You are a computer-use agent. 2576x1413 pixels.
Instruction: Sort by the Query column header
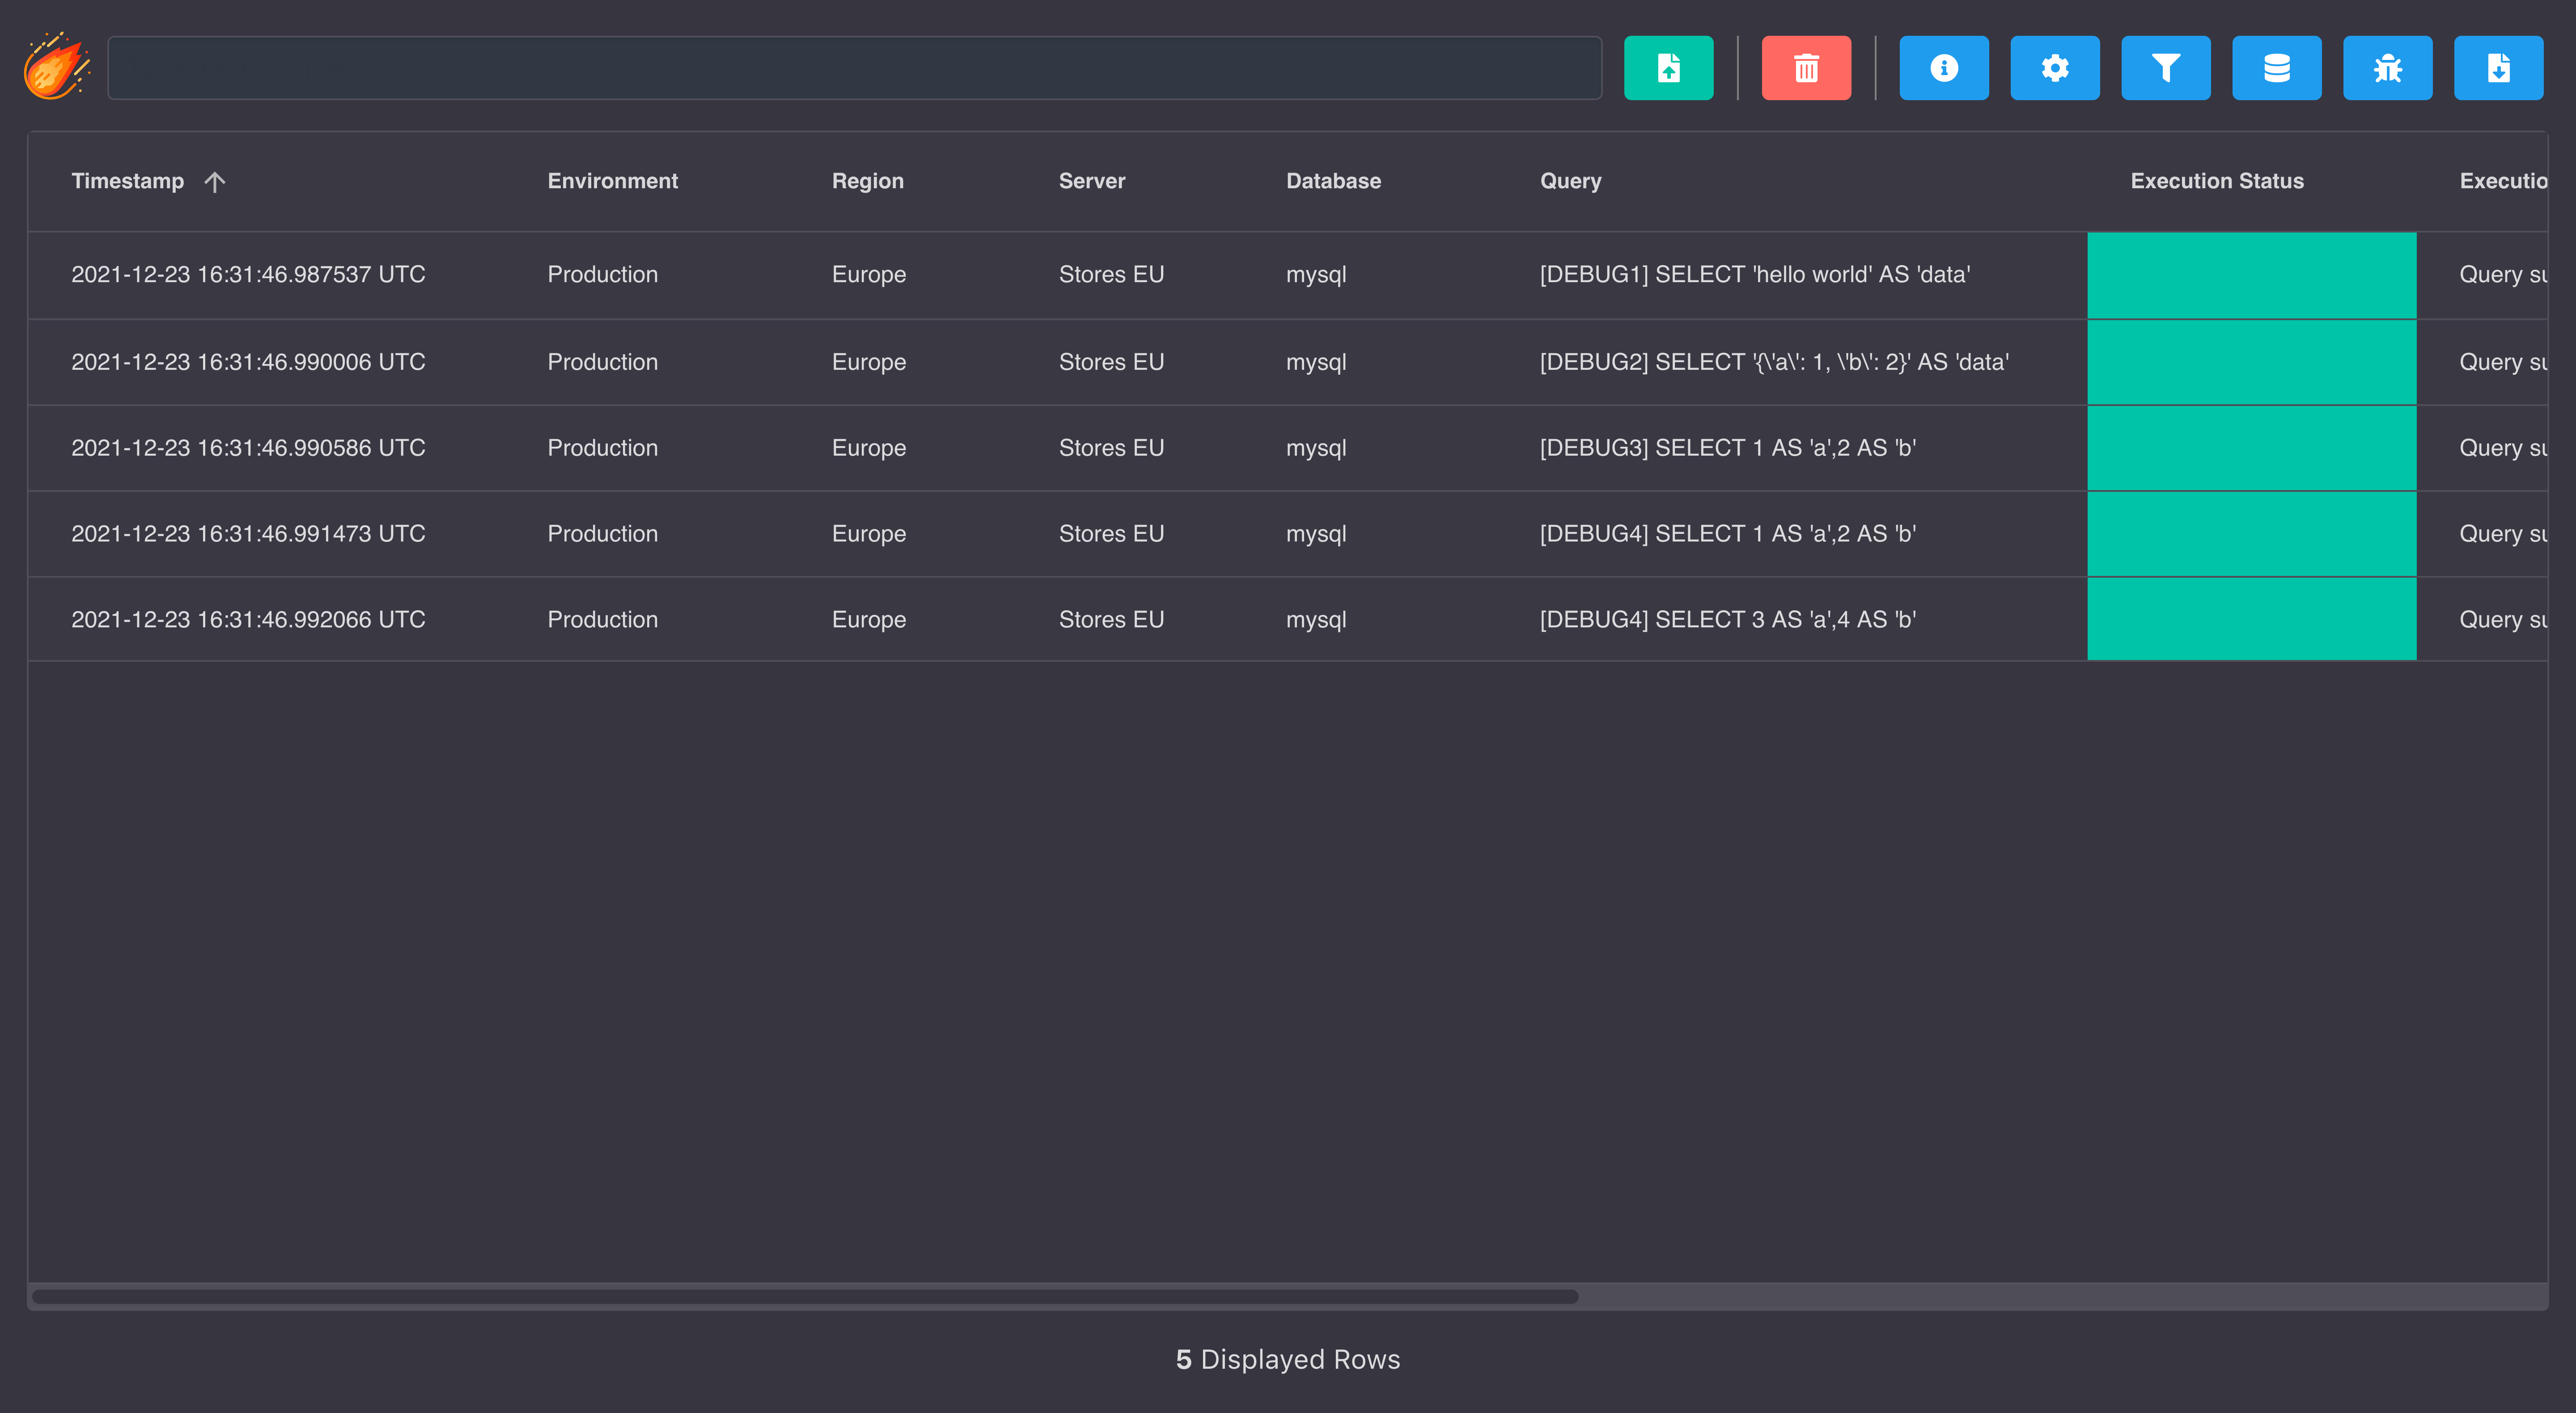point(1571,181)
